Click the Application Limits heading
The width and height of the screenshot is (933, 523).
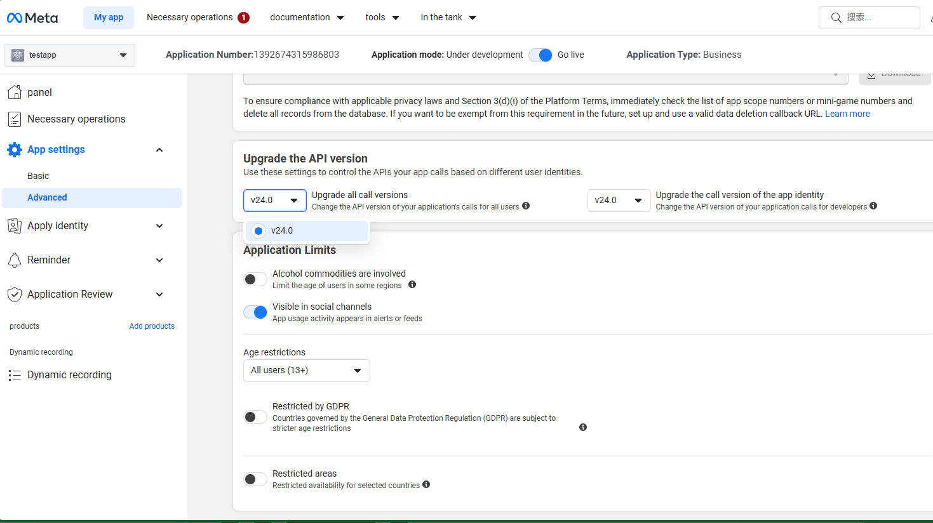click(x=290, y=250)
